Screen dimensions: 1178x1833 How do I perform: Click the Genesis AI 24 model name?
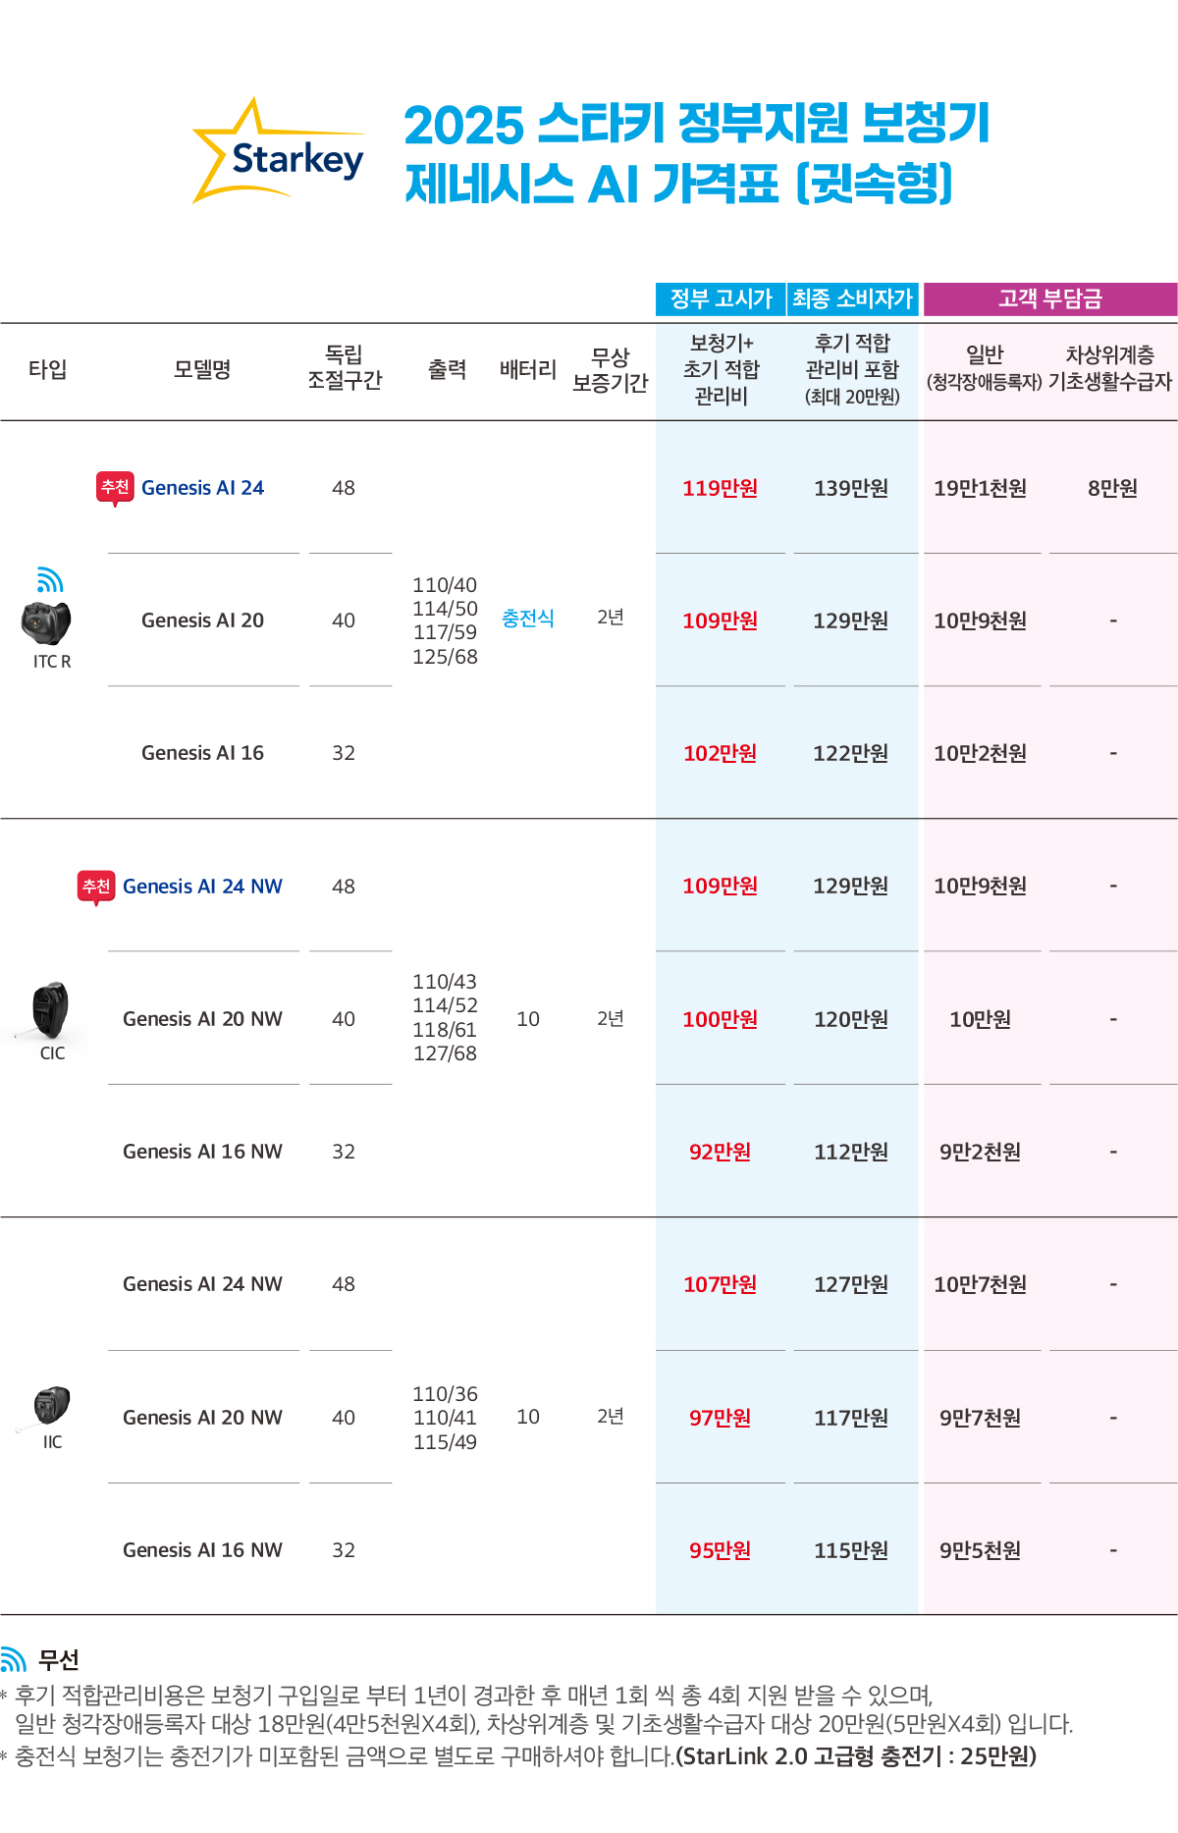(202, 488)
